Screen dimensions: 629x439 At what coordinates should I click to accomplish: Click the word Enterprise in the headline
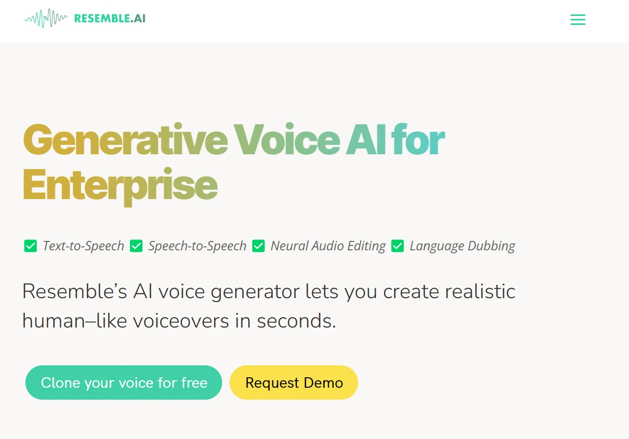pyautogui.click(x=120, y=186)
